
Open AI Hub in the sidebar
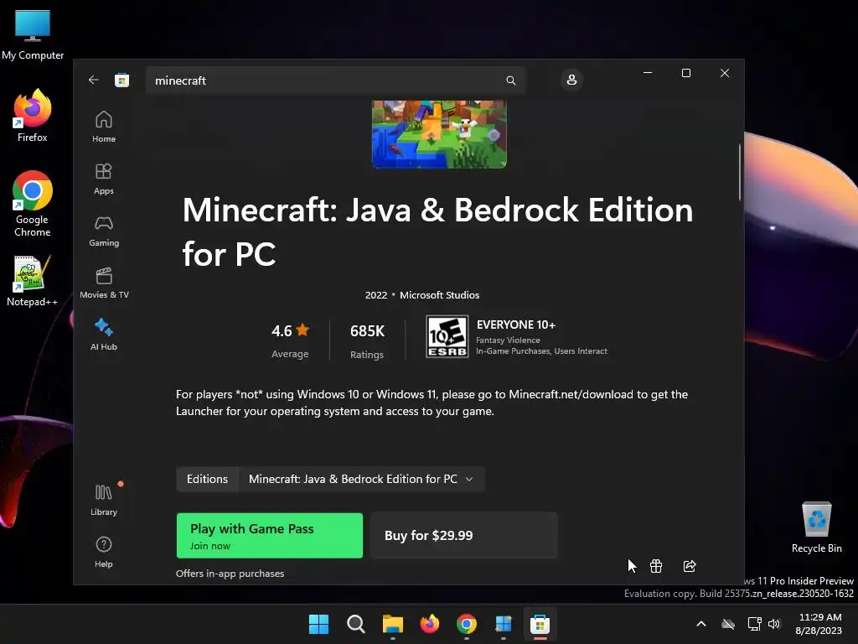coord(103,335)
